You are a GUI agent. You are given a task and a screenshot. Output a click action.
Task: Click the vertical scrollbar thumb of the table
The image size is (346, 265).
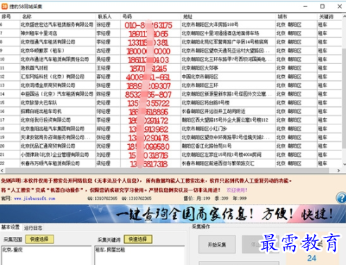click(x=344, y=98)
